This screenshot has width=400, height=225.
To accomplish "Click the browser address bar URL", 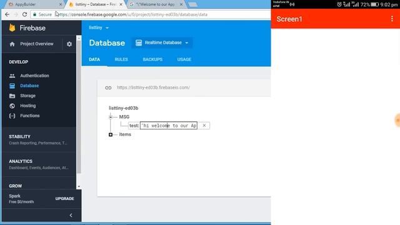I will [132, 14].
